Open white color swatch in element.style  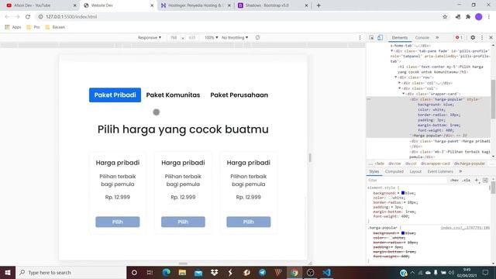pos(391,198)
